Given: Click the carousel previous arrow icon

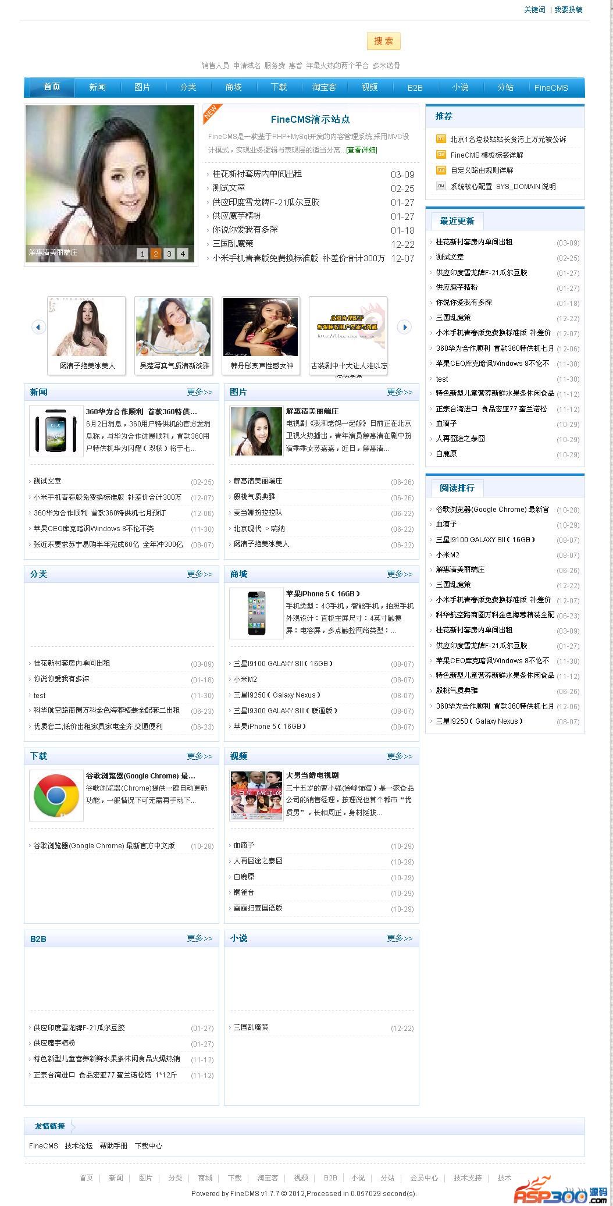Looking at the screenshot, I should (x=38, y=327).
